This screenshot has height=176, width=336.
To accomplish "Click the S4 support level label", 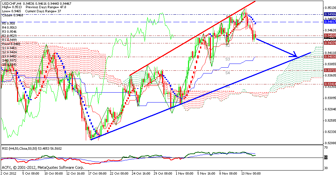I will pyautogui.click(x=227, y=73).
